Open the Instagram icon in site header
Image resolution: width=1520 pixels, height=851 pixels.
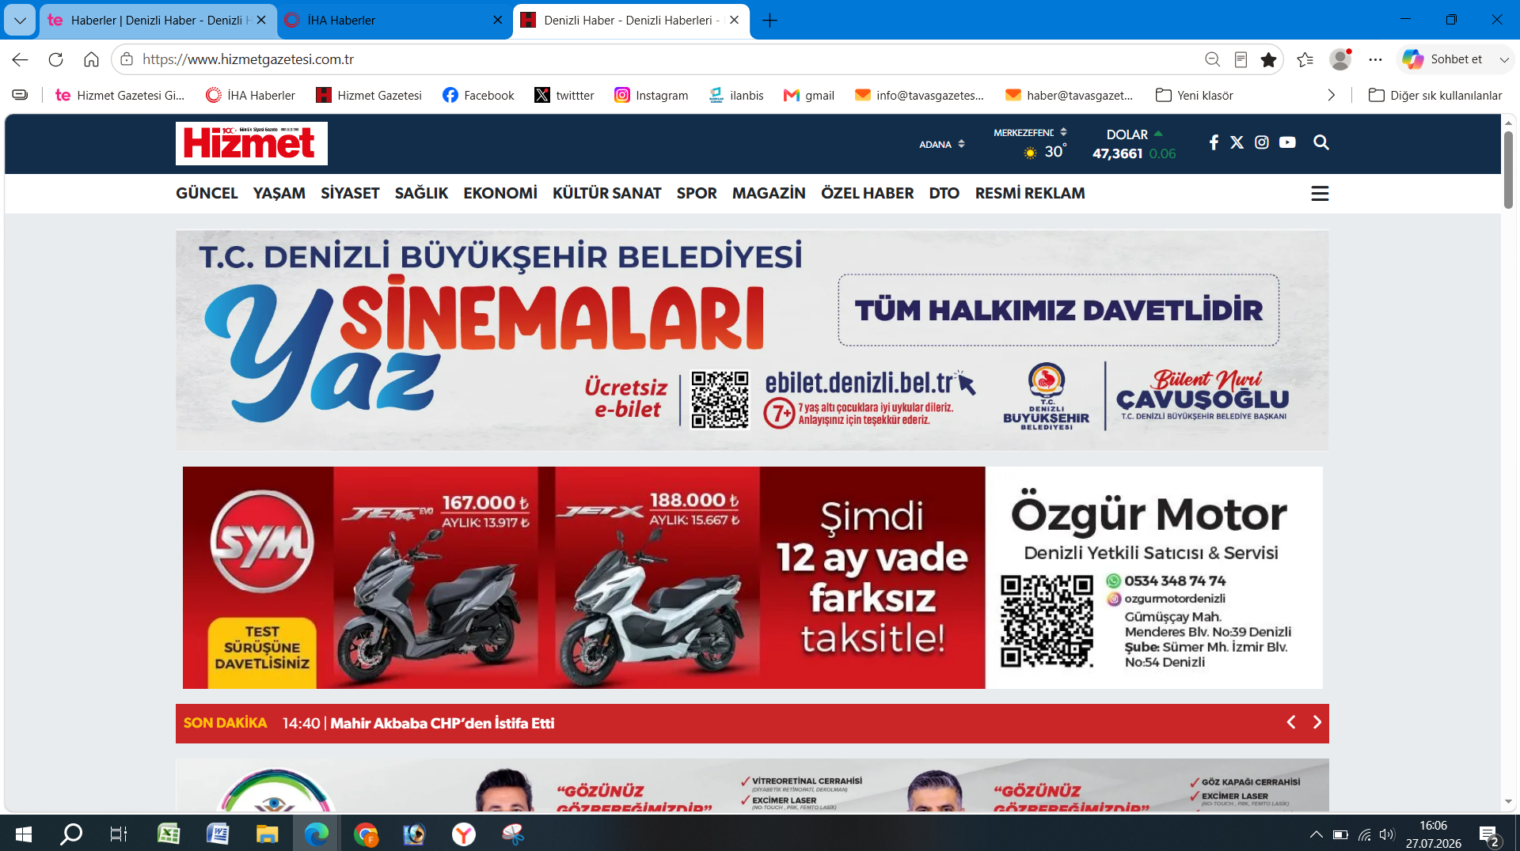tap(1262, 142)
